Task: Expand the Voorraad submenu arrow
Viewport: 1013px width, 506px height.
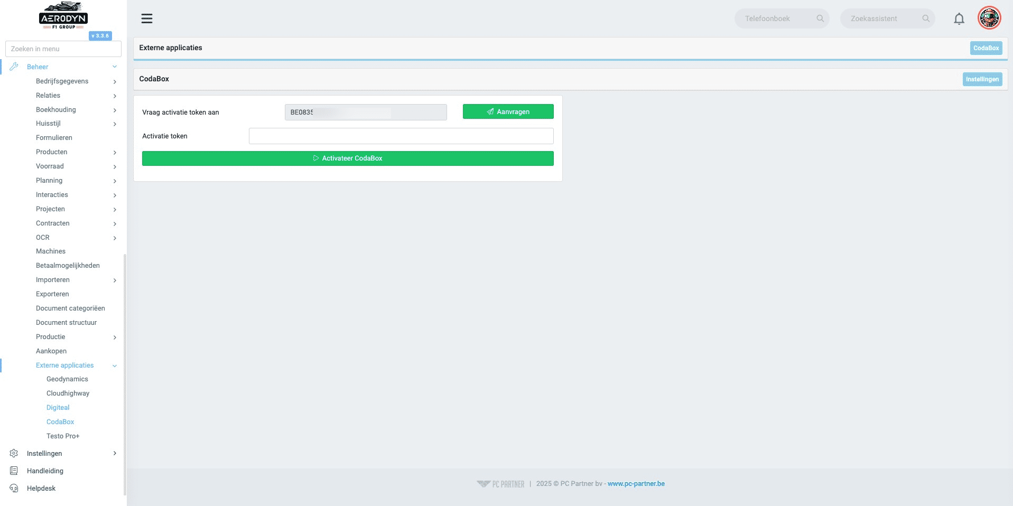Action: 115,166
